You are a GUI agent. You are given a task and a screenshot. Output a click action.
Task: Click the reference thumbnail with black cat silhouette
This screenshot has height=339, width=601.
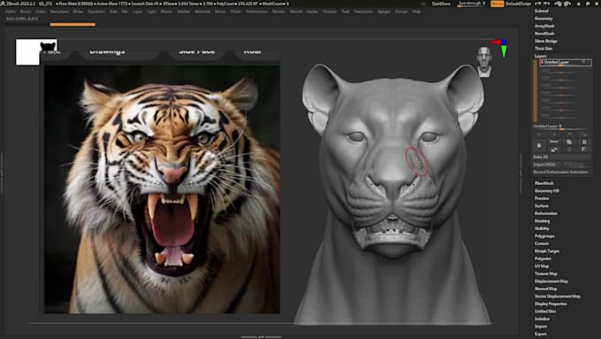click(x=36, y=52)
